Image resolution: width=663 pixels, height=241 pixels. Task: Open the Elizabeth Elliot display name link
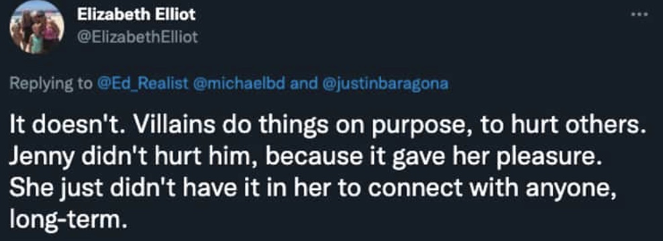[x=136, y=15]
